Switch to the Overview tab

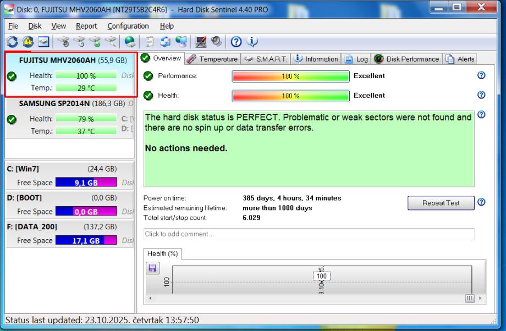pos(162,58)
